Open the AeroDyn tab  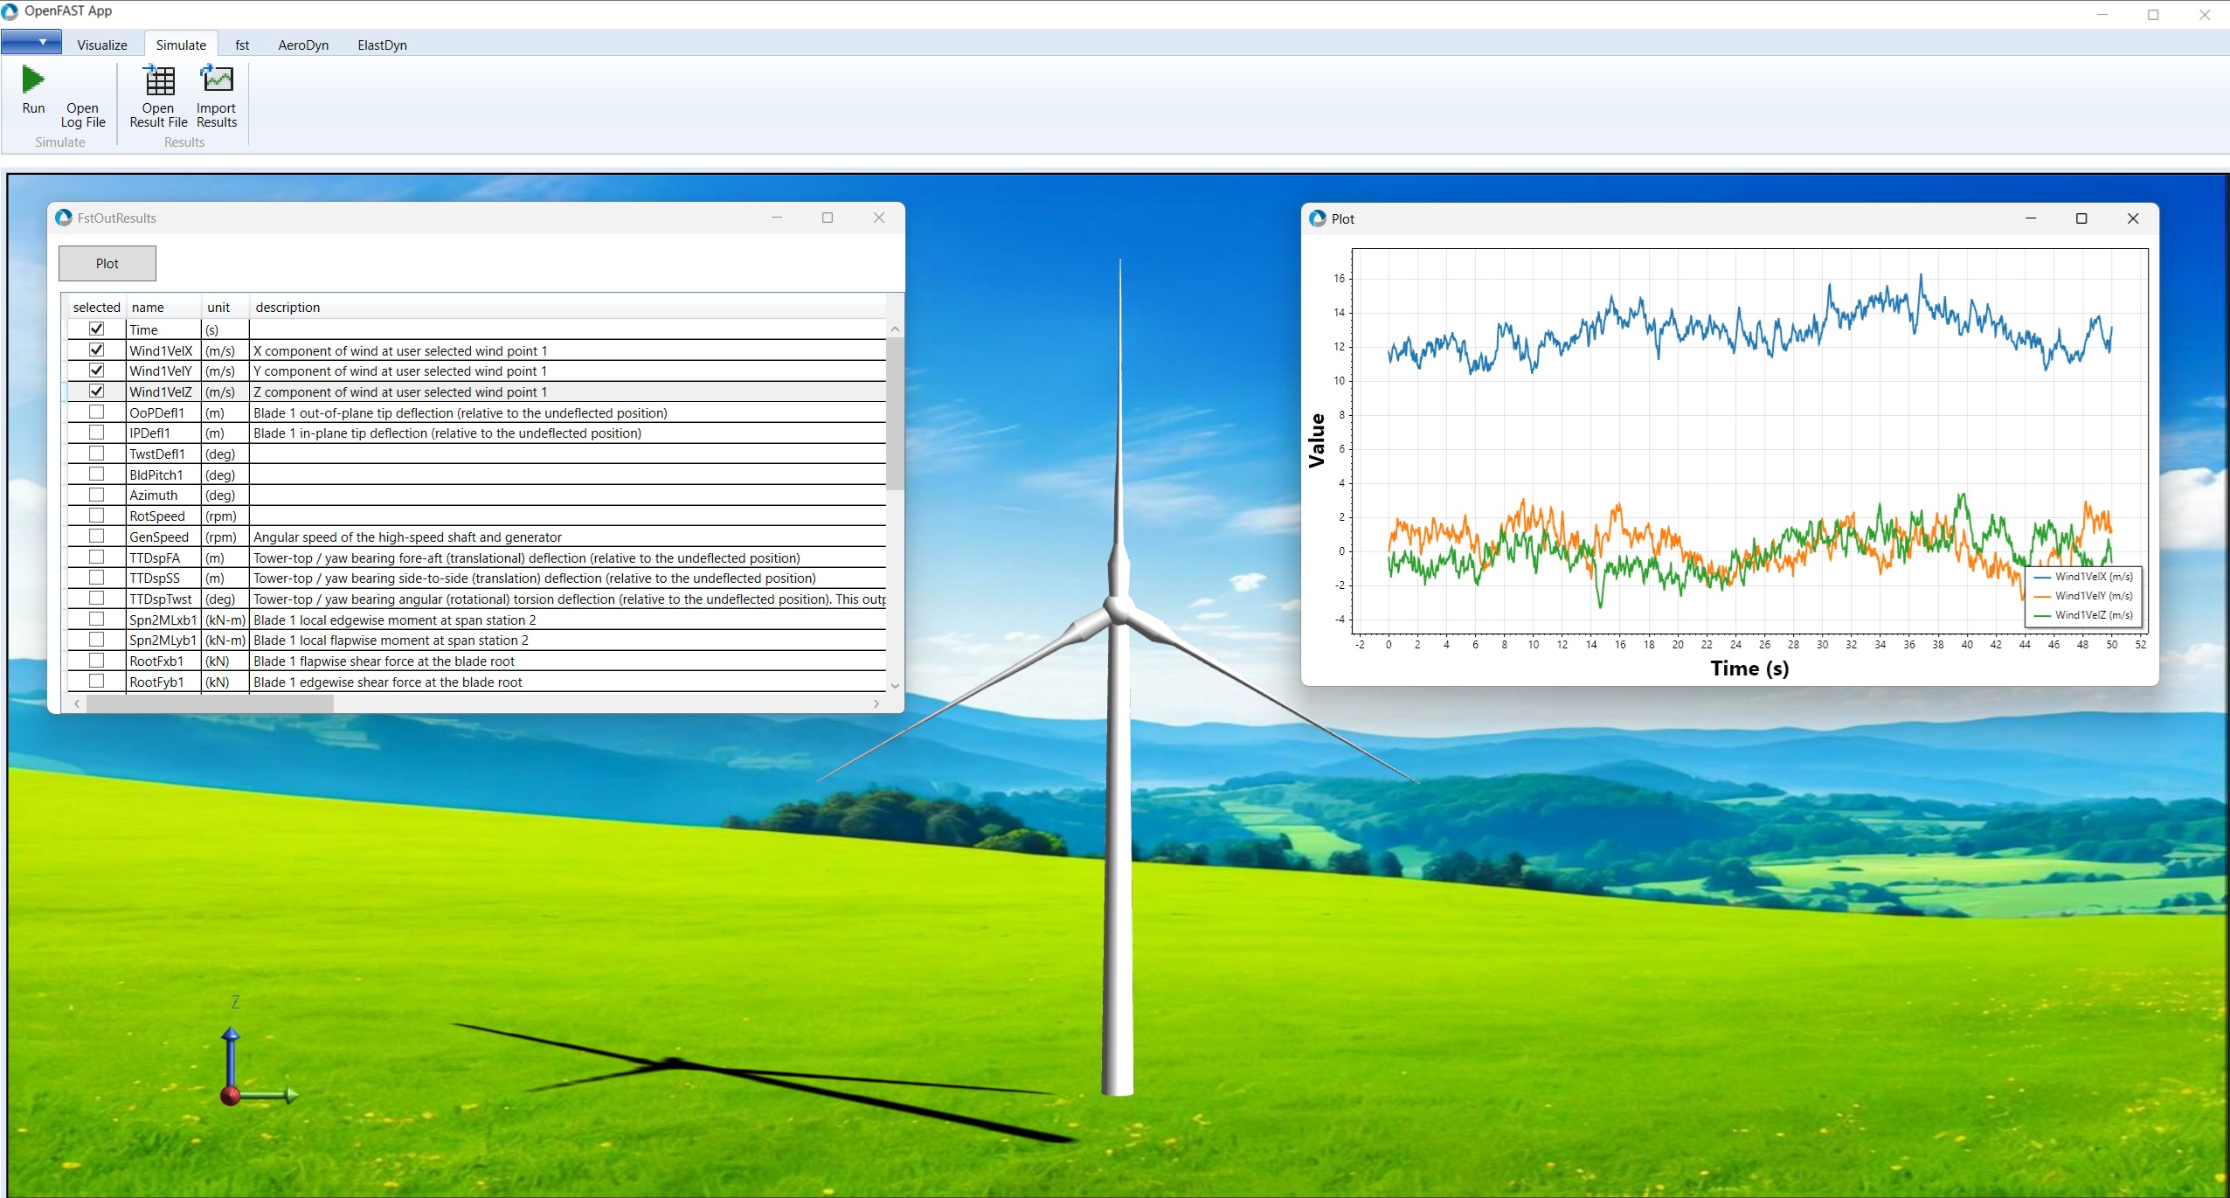click(303, 45)
